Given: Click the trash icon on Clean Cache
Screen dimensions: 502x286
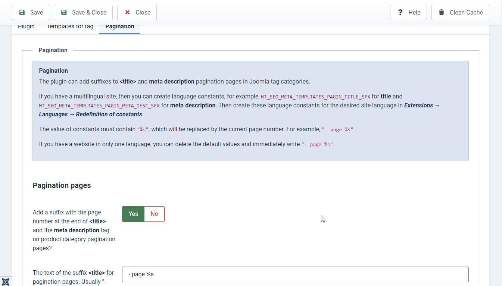Looking at the screenshot, I should 442,12.
